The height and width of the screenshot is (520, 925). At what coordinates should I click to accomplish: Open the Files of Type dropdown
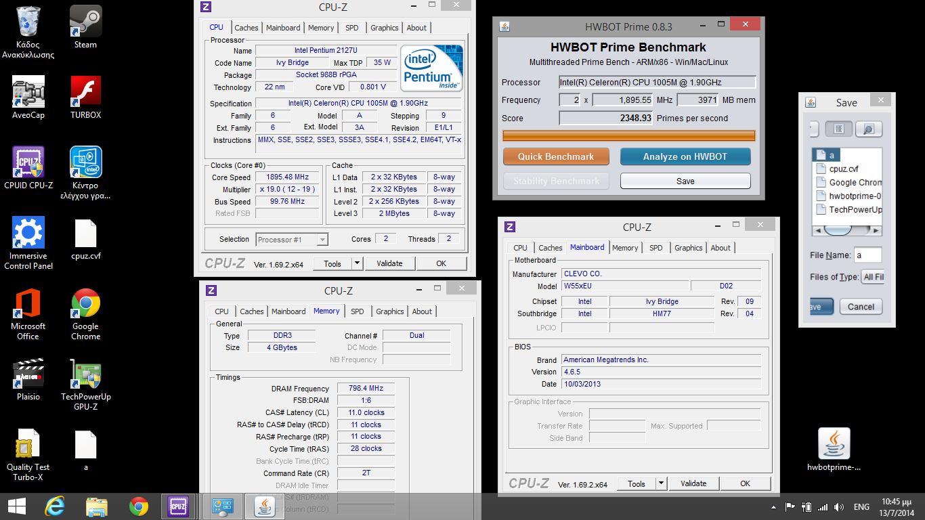coord(872,277)
